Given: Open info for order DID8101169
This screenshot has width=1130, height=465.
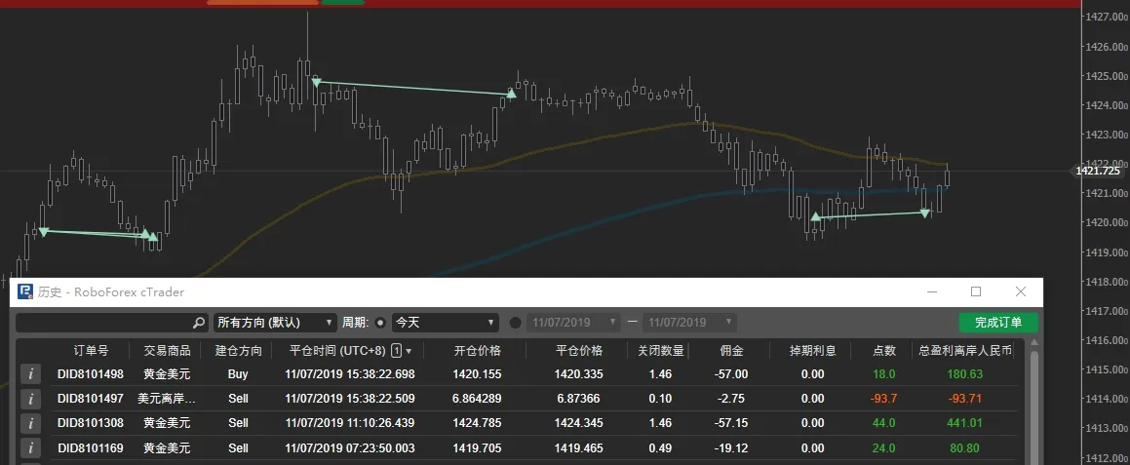Looking at the screenshot, I should 30,448.
